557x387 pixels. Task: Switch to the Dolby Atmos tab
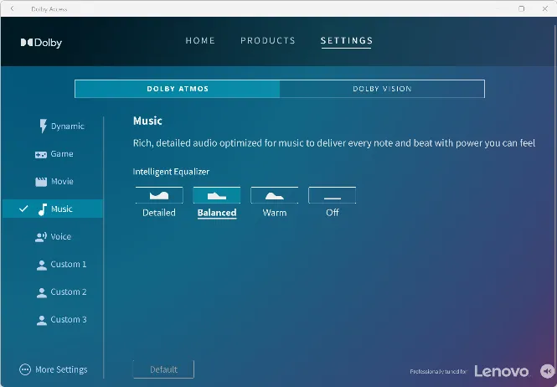(178, 89)
